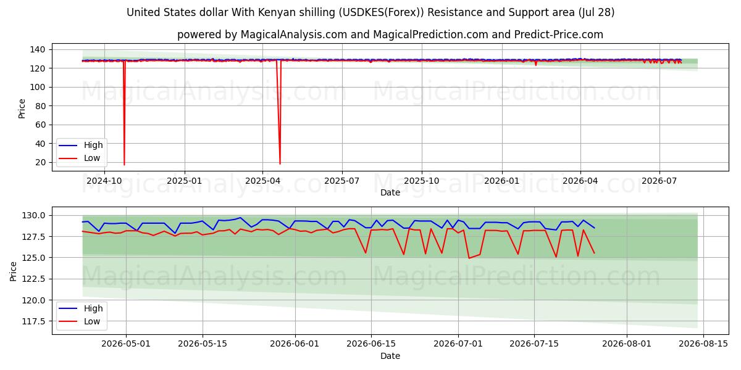This screenshot has width=741, height=370.
Task: Click the '2026-07' date tick label
Action: coord(659,181)
